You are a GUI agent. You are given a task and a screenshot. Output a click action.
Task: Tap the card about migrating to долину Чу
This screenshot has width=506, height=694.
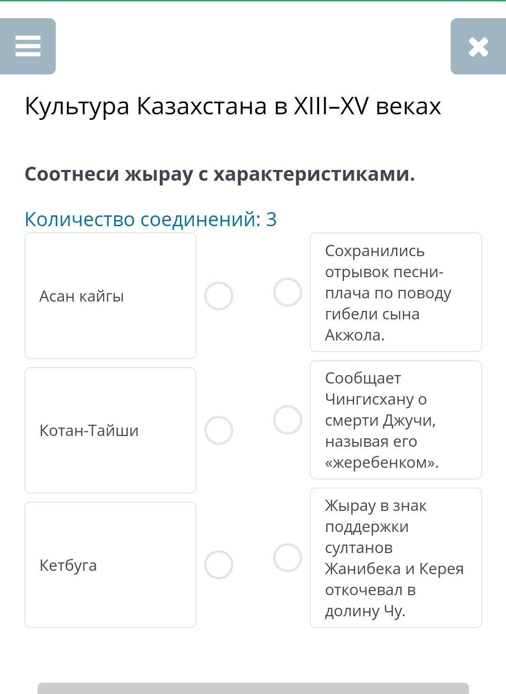tap(396, 558)
